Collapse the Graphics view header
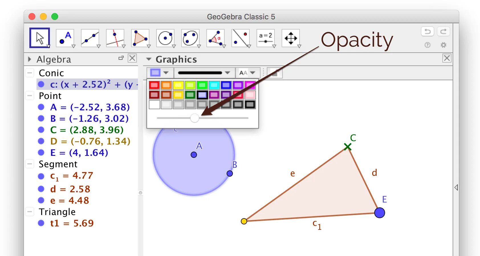 coord(149,59)
